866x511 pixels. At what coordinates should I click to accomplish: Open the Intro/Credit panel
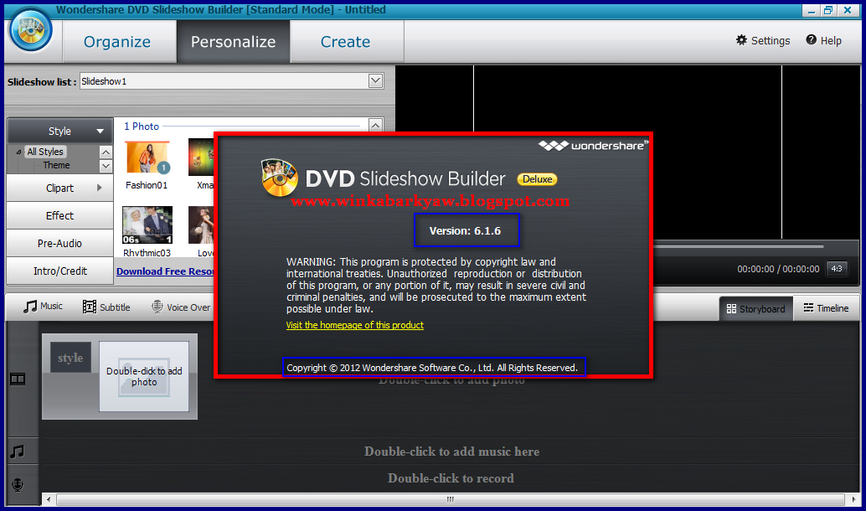click(59, 271)
